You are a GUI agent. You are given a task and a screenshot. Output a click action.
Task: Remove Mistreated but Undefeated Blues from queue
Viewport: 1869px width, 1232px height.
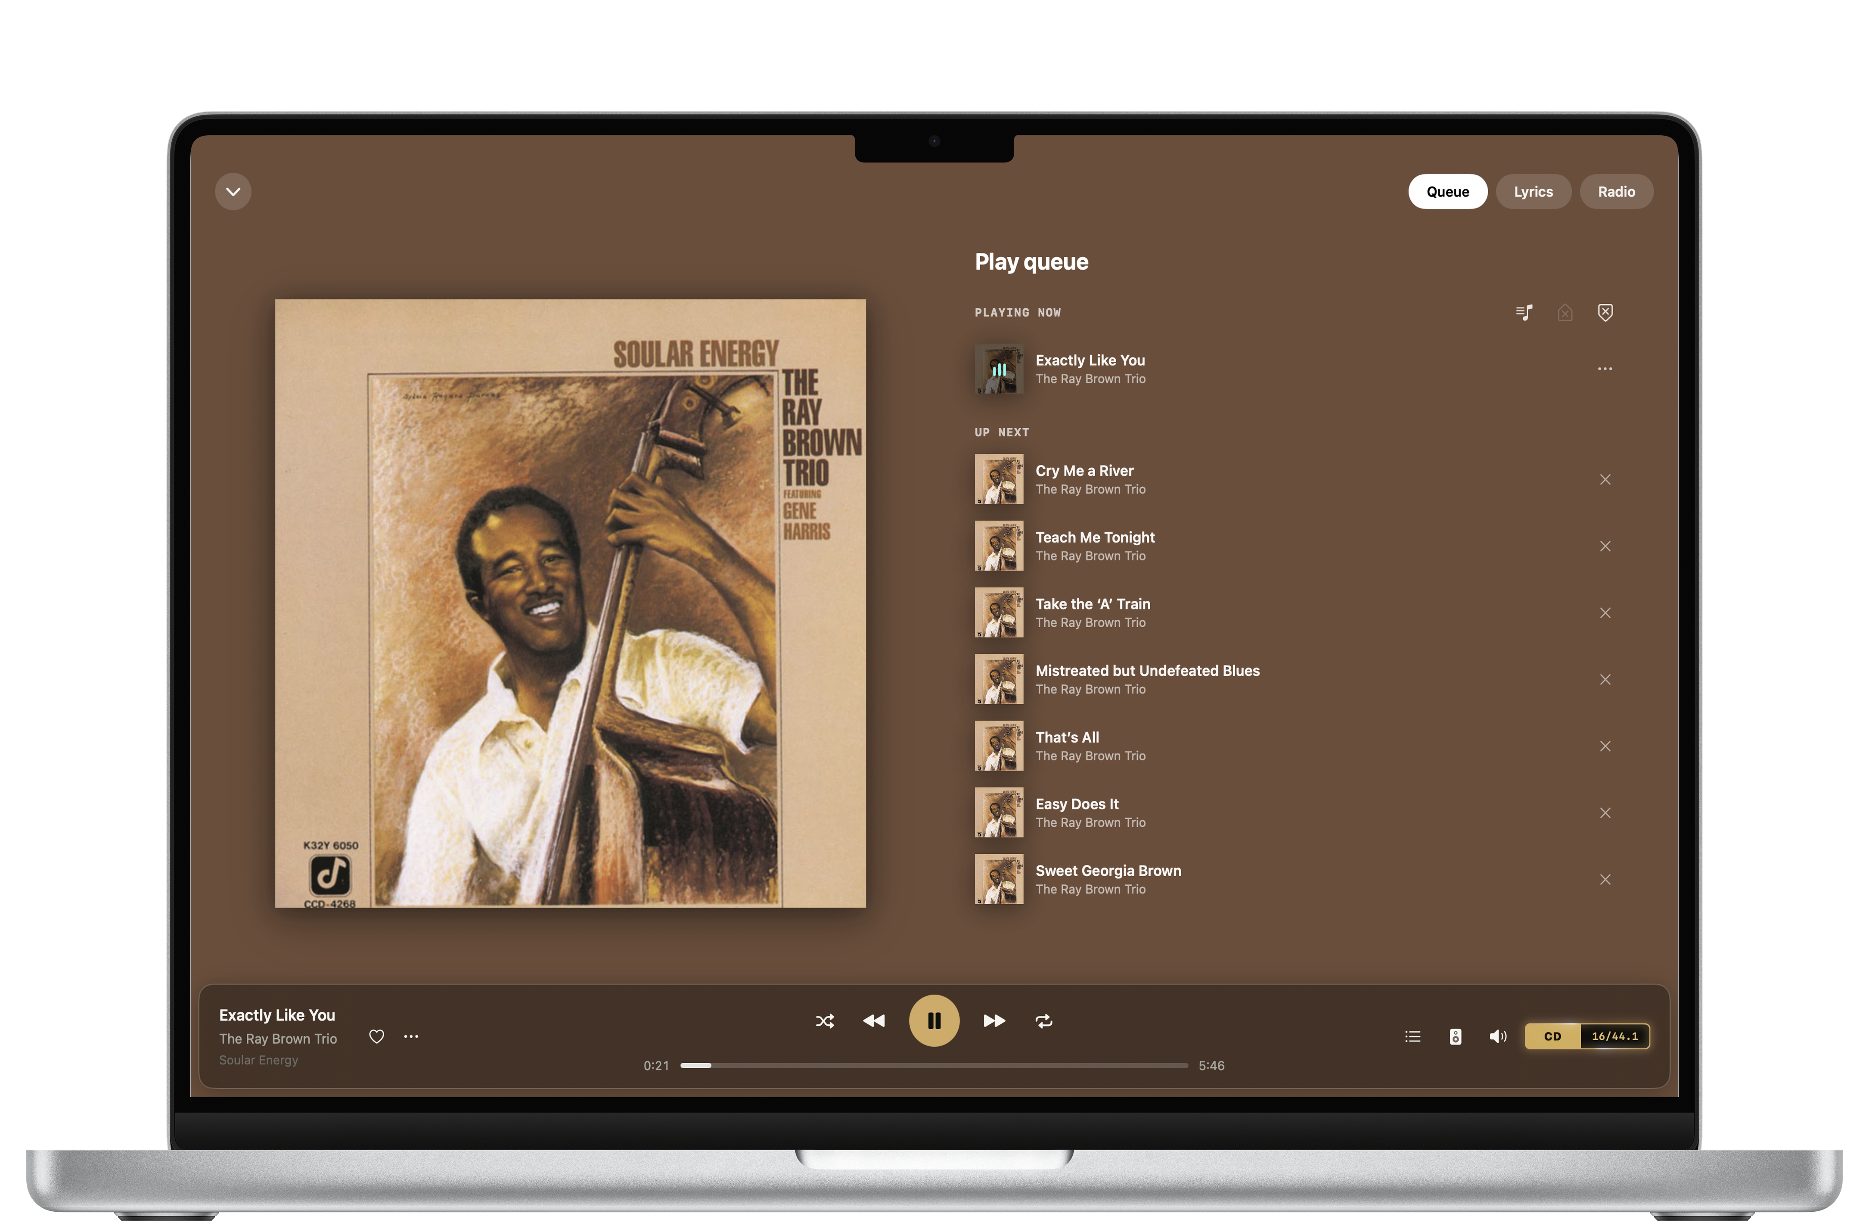coord(1605,680)
